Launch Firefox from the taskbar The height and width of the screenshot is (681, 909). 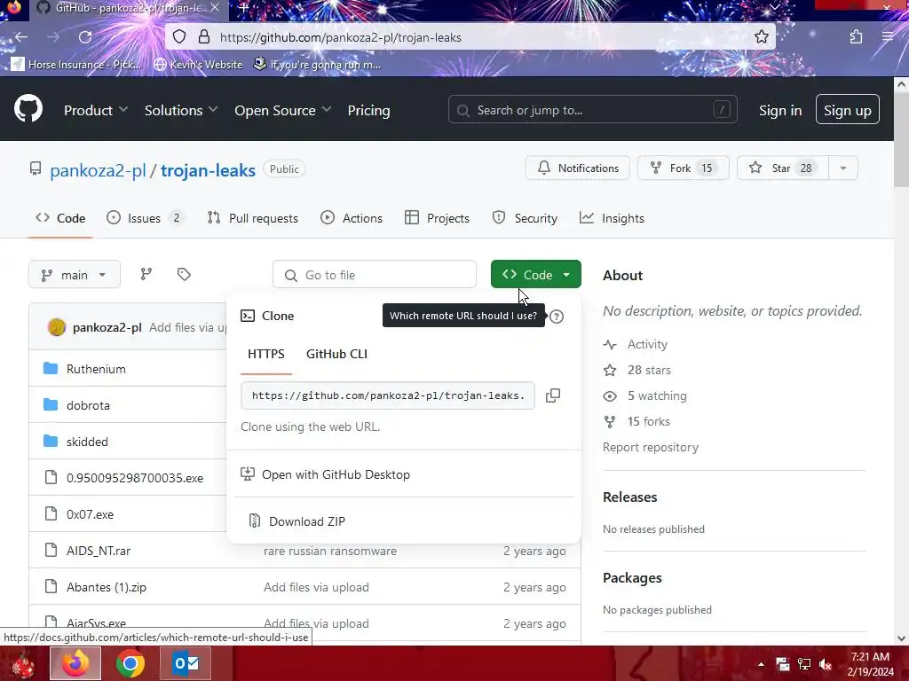click(75, 663)
